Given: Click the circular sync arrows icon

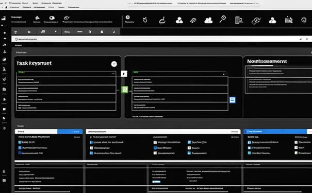Looking at the screenshot, I should [x=256, y=21].
